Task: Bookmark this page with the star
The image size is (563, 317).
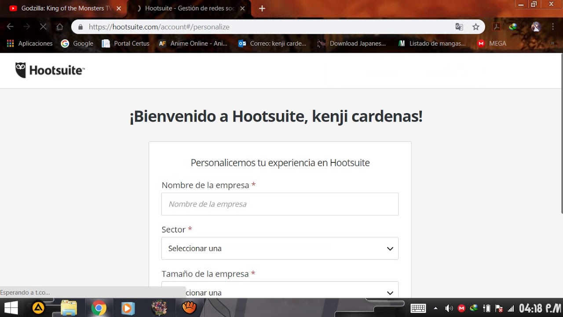Action: 476,27
